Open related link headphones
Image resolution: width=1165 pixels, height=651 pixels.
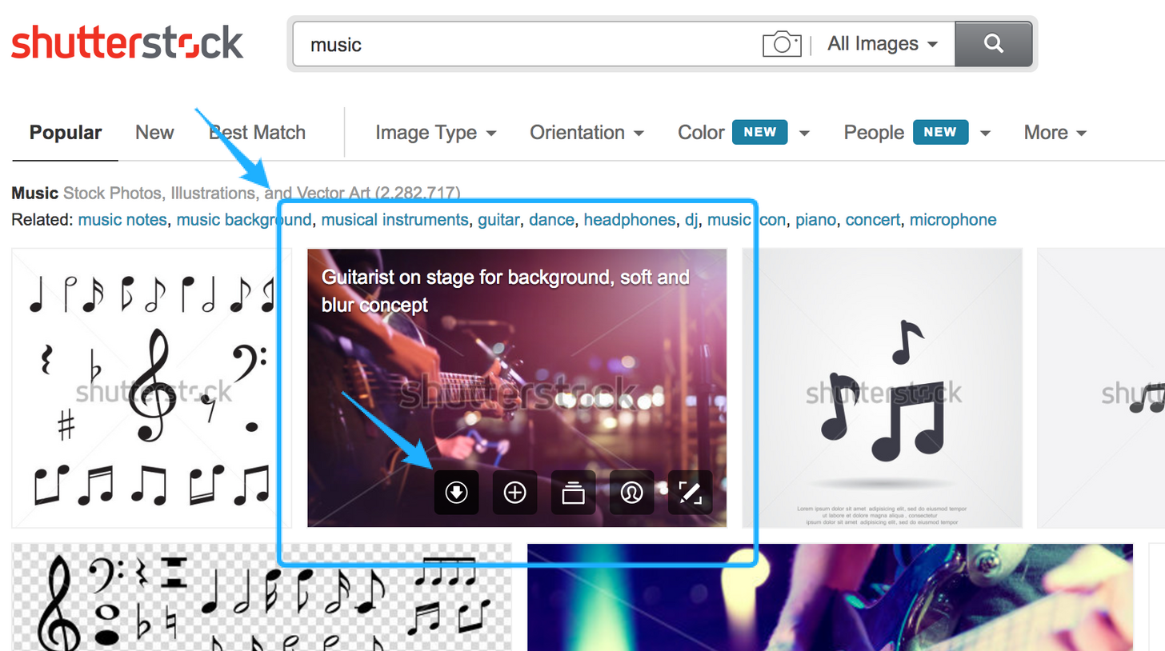pos(629,220)
